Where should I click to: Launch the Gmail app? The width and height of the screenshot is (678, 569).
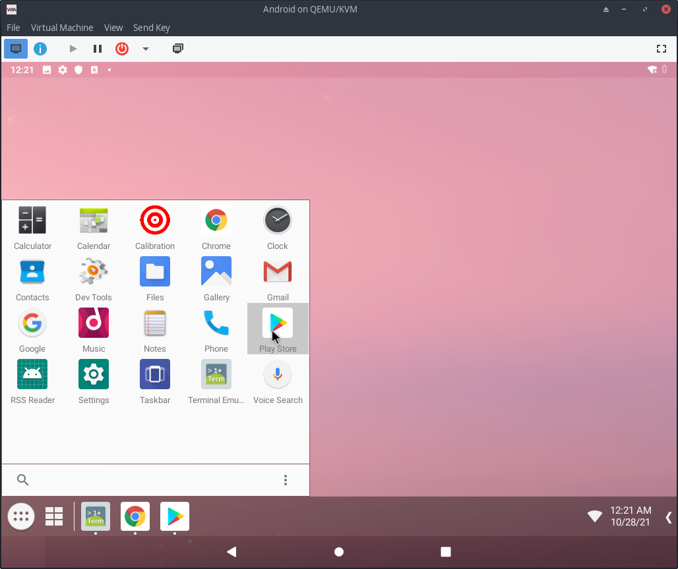tap(278, 279)
